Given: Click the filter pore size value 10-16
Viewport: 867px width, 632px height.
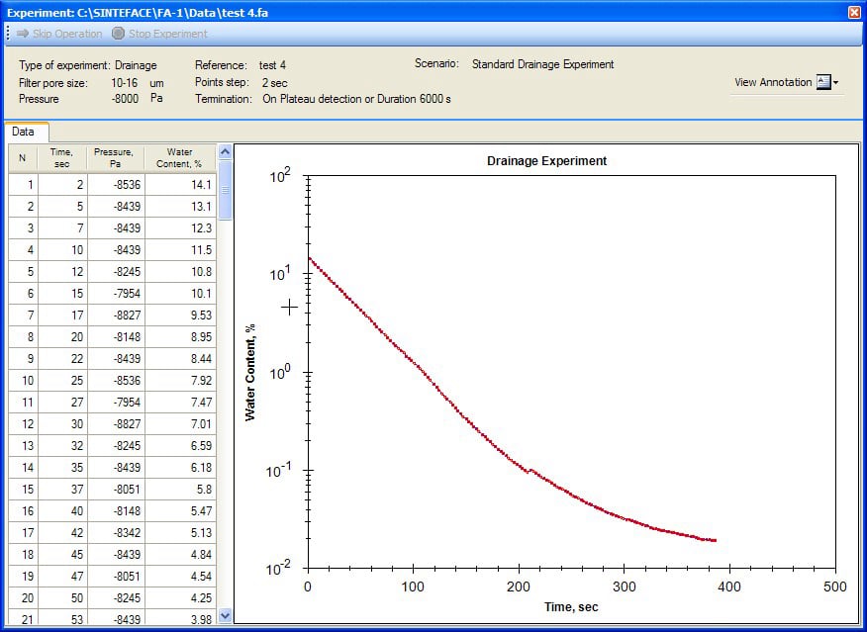Looking at the screenshot, I should coord(125,83).
